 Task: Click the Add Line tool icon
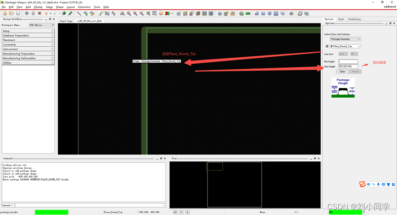tap(79, 14)
